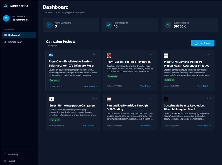Click the Active Campaigns value '6'
The height and width of the screenshot is (165, 222).
tap(56, 26)
